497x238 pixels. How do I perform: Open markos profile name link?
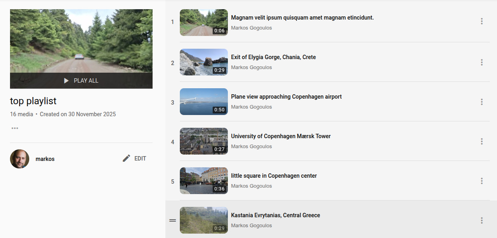point(45,159)
